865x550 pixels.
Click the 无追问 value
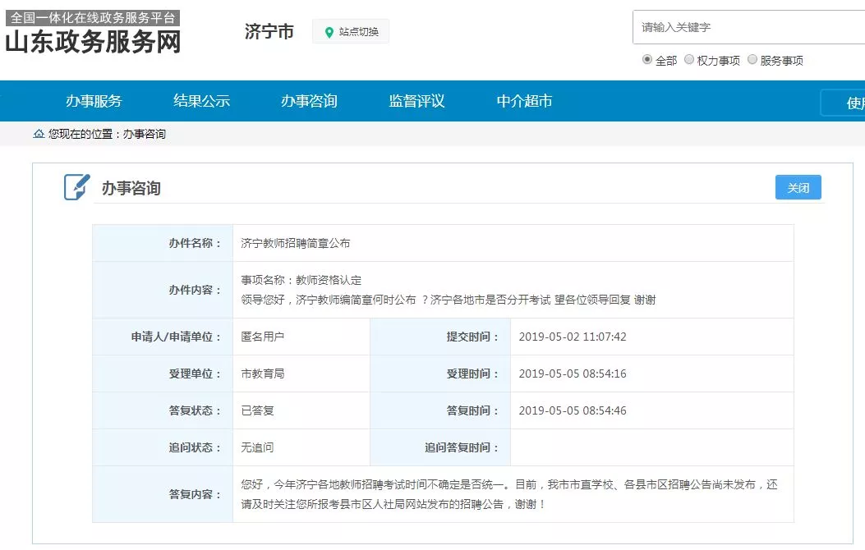pyautogui.click(x=258, y=447)
